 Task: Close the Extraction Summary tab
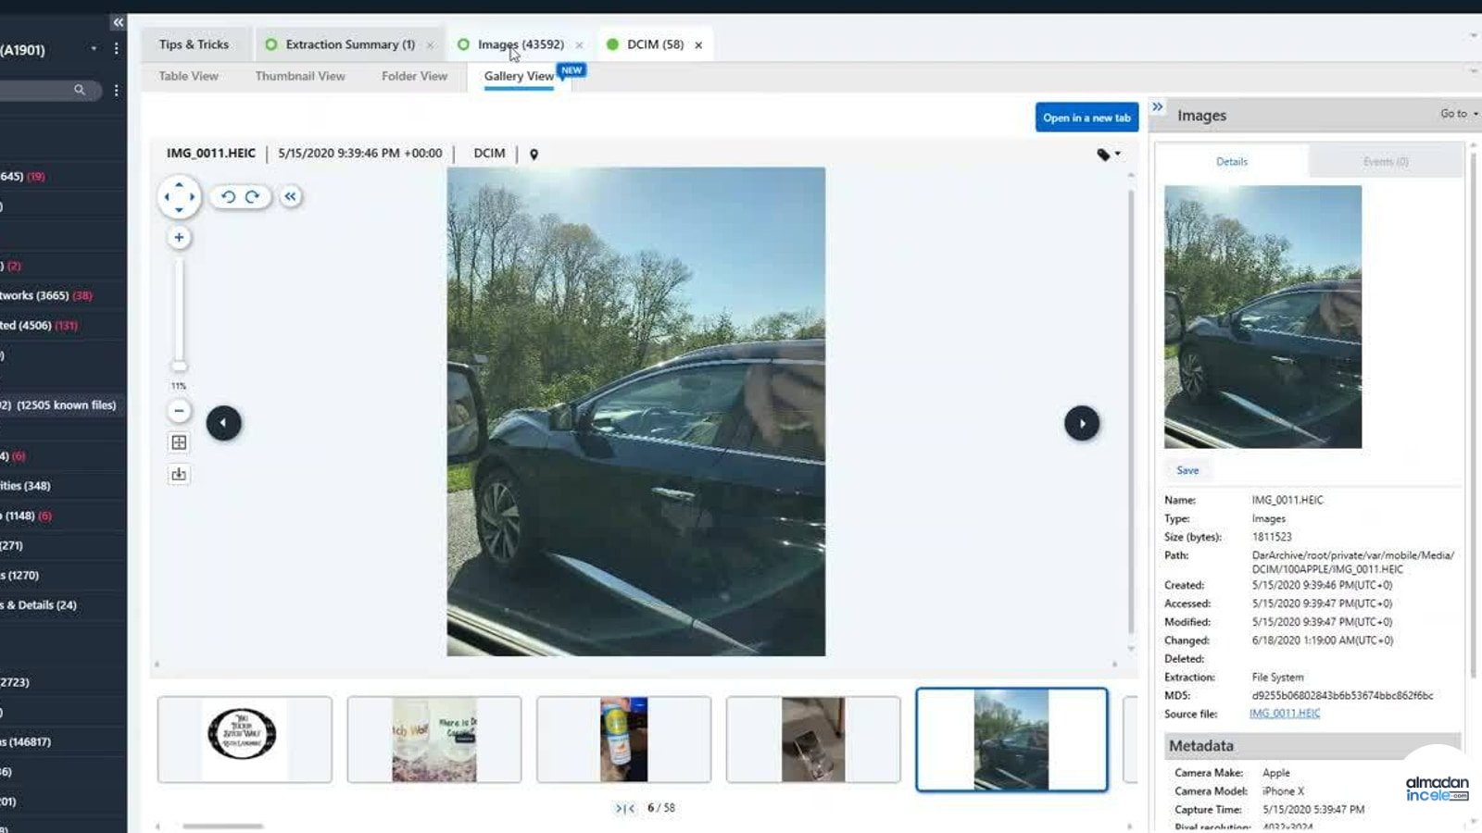(x=430, y=44)
